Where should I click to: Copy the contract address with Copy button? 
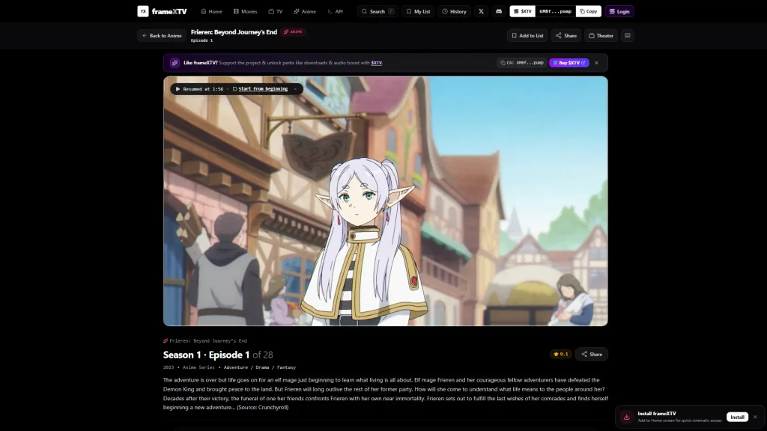pyautogui.click(x=589, y=11)
